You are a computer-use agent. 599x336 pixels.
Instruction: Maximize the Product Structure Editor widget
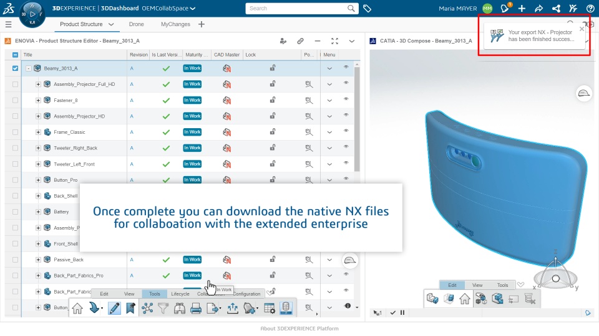pyautogui.click(x=334, y=41)
